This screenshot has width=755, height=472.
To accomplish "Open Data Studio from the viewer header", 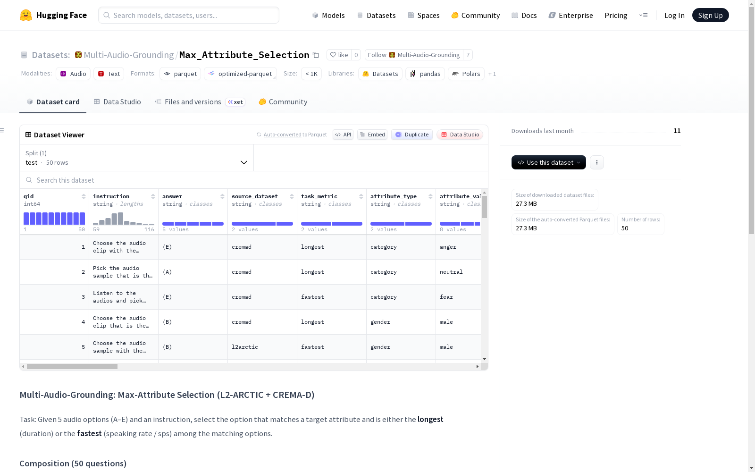I will click(460, 135).
